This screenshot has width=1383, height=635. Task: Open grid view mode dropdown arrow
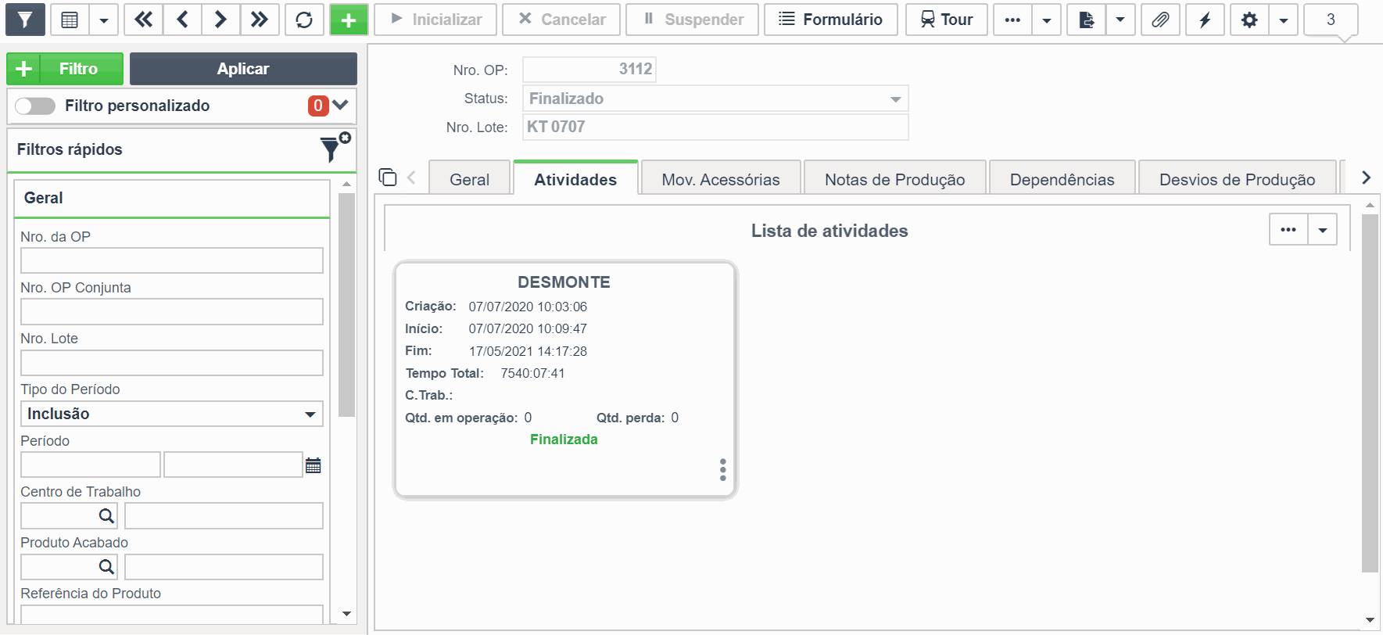(x=104, y=20)
